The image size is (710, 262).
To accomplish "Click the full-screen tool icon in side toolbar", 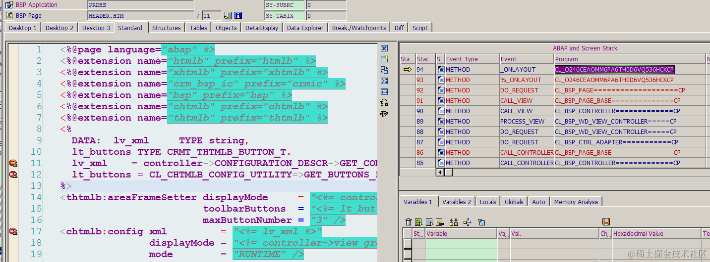I will 384,81.
